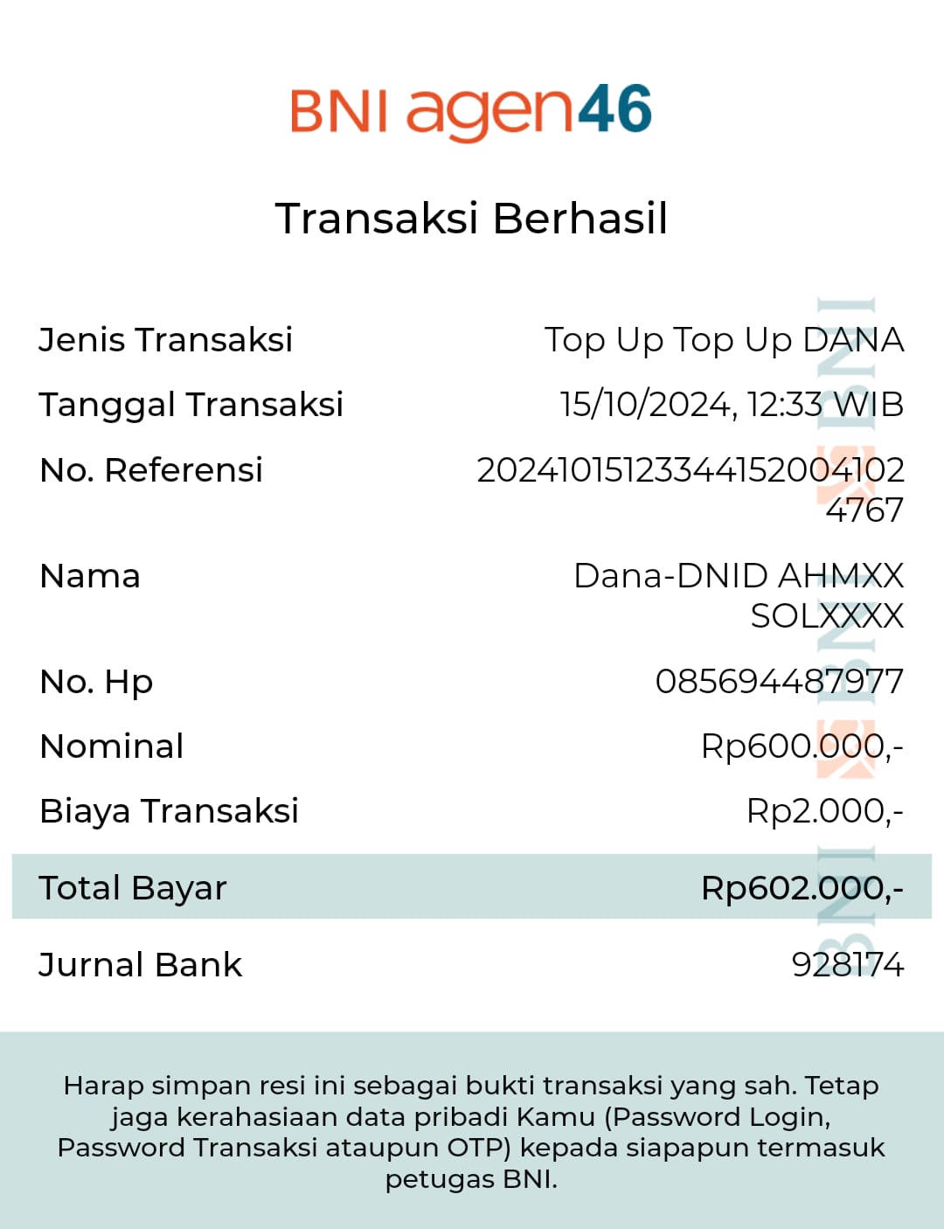Click the Nominal amount Rp600.000,-

[x=802, y=746]
